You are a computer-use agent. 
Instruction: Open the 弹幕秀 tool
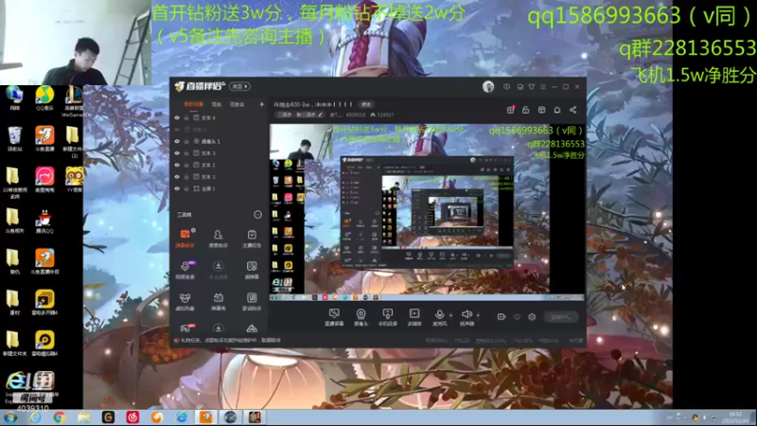(x=219, y=301)
